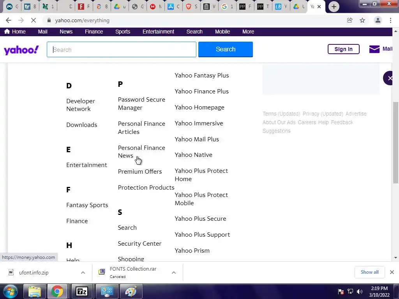The image size is (399, 299).
Task: Open the Chrome profile avatar
Action: pyautogui.click(x=378, y=20)
